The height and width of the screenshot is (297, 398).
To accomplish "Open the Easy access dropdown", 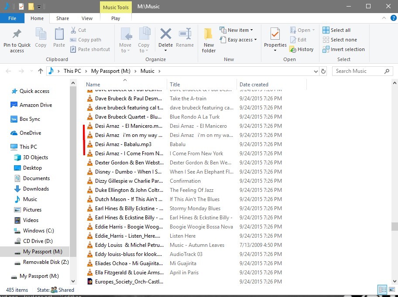I will 239,40.
